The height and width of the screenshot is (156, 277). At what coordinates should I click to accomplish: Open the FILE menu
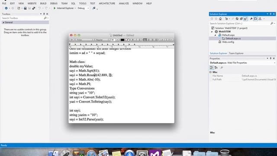4,3
